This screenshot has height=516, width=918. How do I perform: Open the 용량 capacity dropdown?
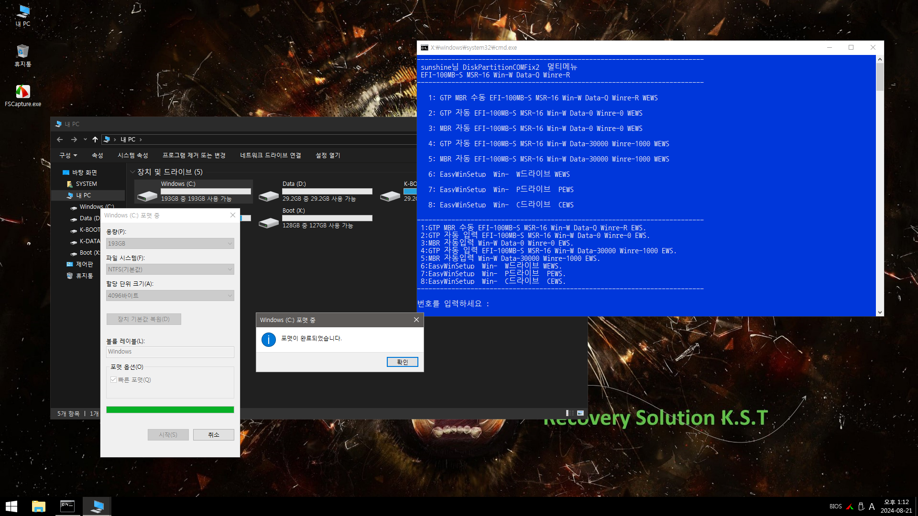(x=170, y=244)
